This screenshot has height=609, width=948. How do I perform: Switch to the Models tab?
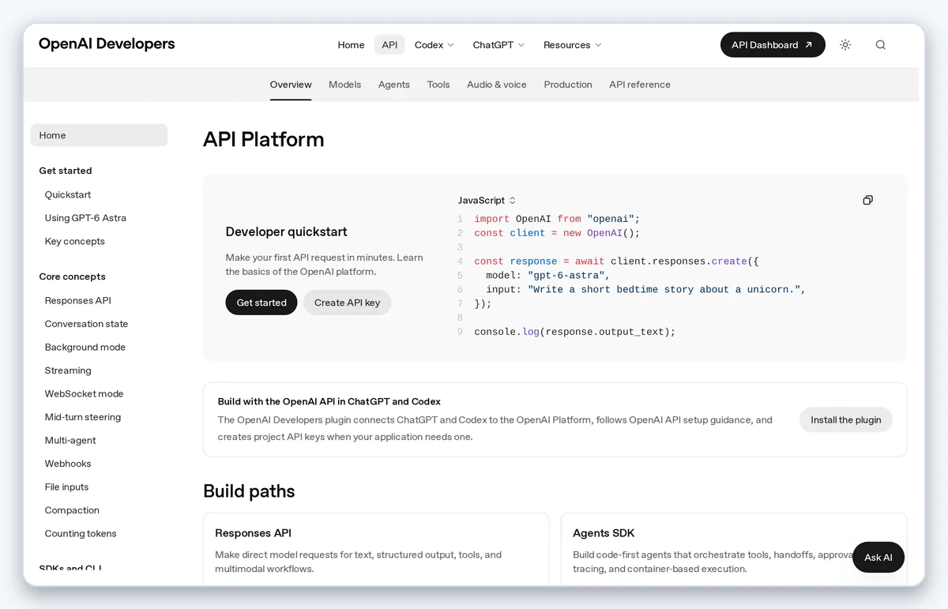pyautogui.click(x=344, y=85)
